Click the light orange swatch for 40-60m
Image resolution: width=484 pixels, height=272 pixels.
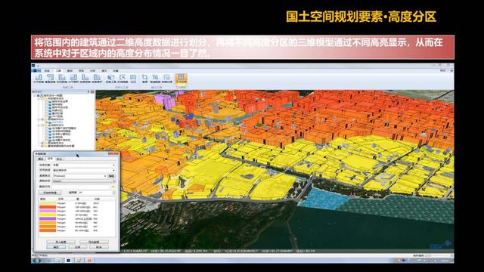48,223
